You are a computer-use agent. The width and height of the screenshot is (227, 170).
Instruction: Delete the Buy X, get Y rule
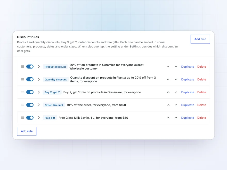pos(202,92)
